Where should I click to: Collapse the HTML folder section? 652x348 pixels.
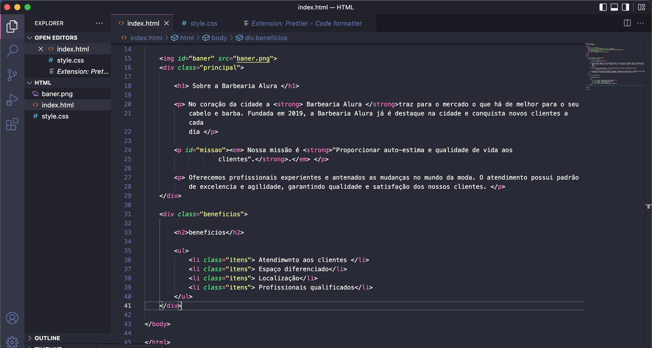click(68, 83)
